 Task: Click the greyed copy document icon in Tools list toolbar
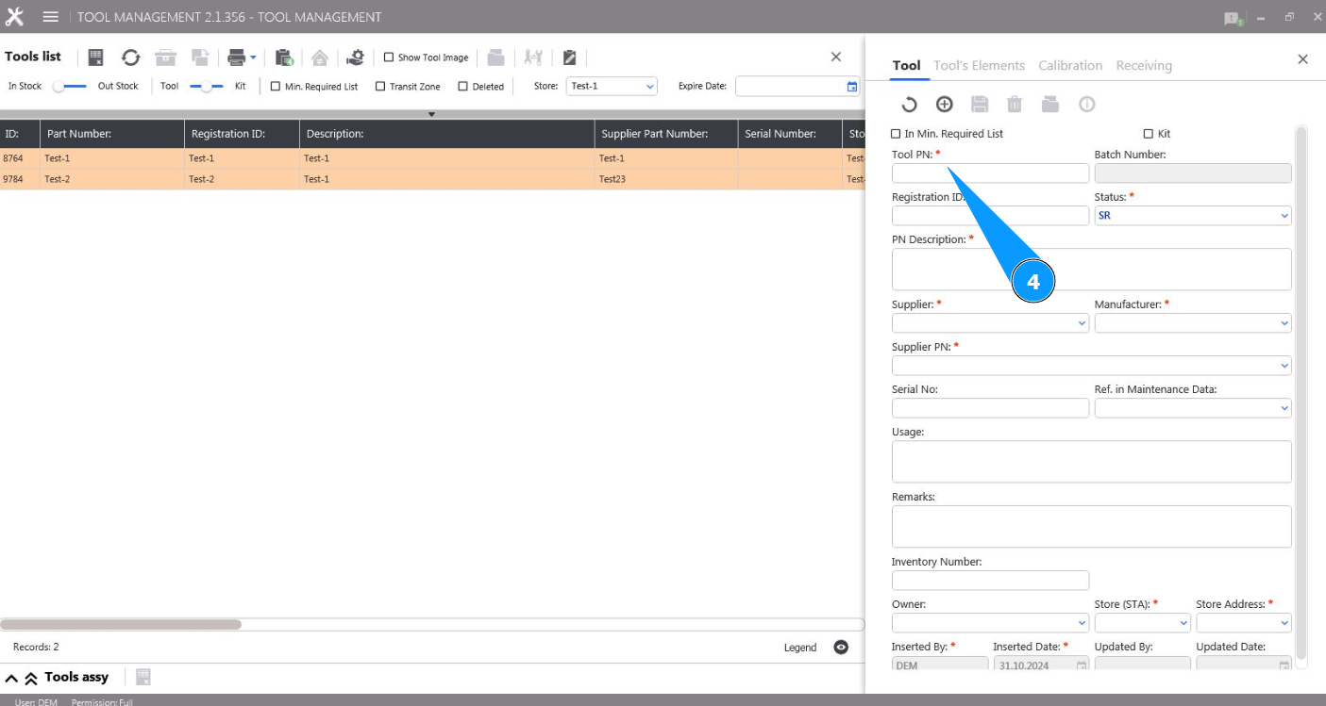click(x=200, y=57)
